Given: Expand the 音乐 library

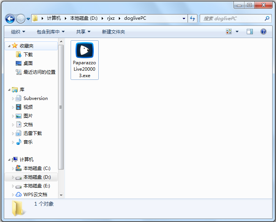Looking at the screenshot, I should (x=13, y=143).
